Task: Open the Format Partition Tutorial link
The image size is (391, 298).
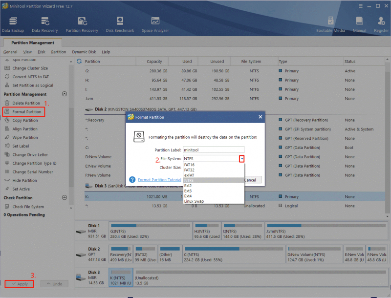Action: [159, 180]
